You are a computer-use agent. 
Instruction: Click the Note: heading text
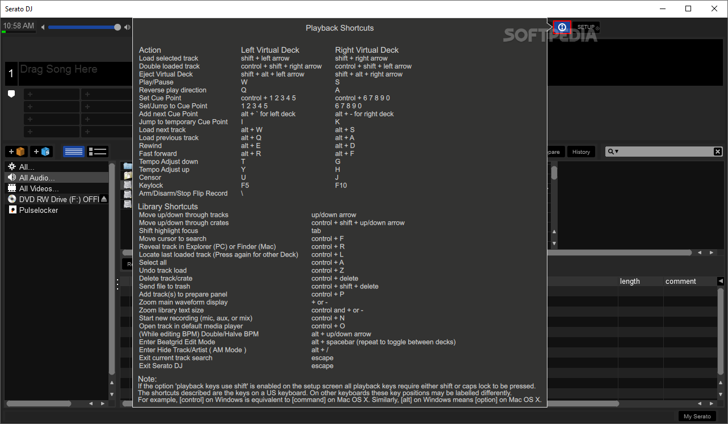147,379
